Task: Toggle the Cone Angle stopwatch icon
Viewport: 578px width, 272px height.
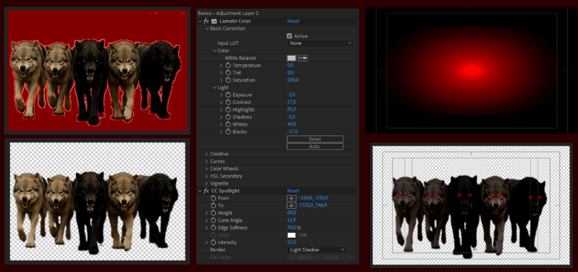Action: [213, 220]
